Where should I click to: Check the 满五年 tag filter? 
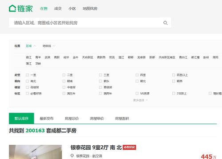coord(64,93)
